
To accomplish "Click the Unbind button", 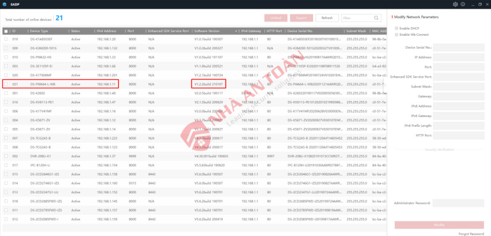I will pos(276,18).
